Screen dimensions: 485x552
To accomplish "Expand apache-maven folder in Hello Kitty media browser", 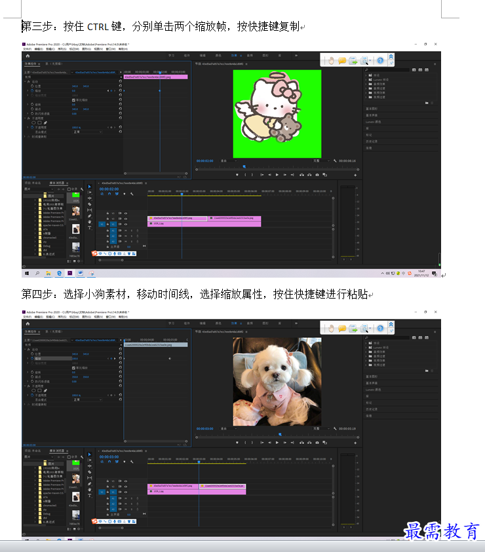I will [35, 225].
